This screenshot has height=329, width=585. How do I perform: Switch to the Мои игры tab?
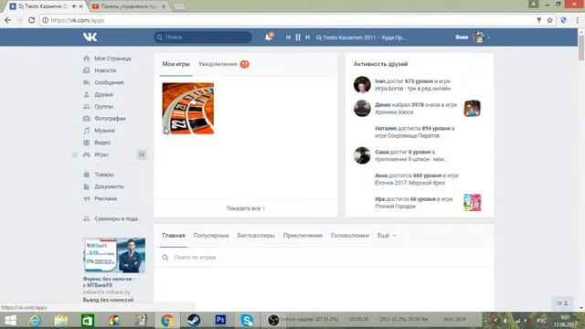[x=175, y=64]
